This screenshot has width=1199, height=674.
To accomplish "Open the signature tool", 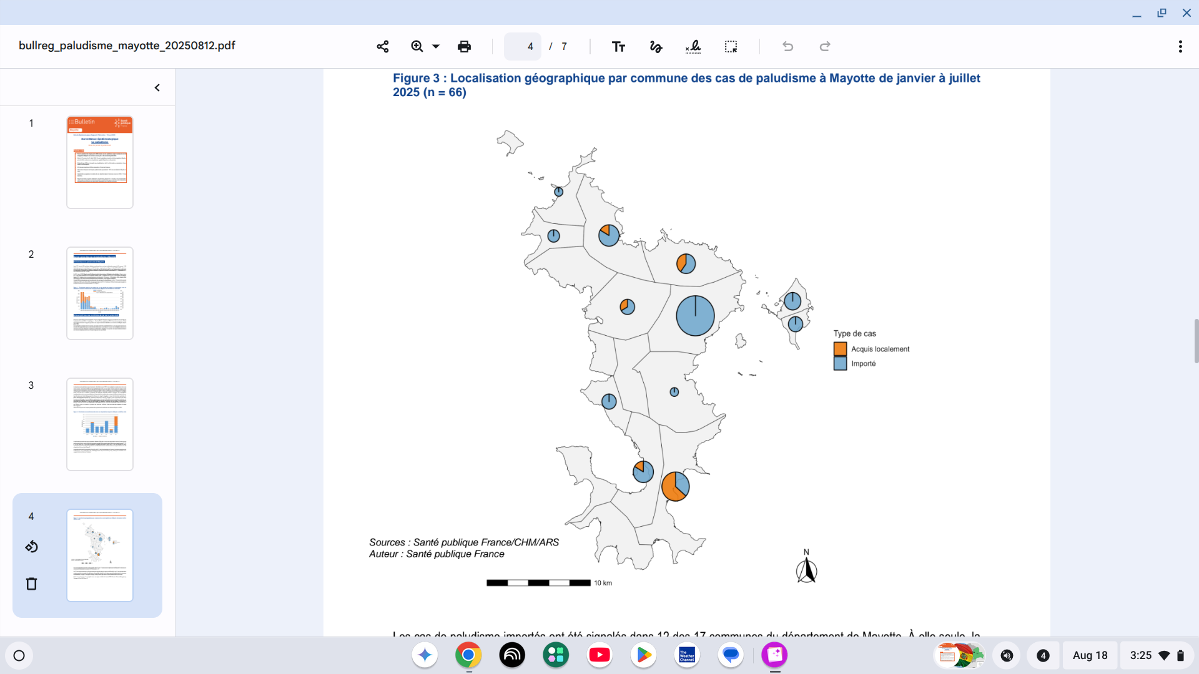I will pos(693,46).
